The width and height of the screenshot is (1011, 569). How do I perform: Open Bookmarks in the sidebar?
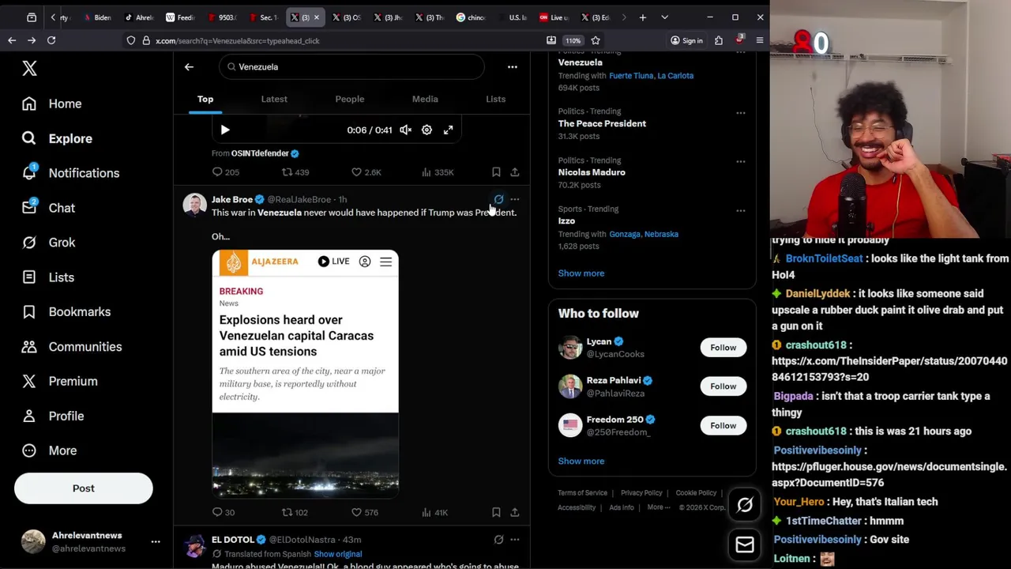tap(66, 312)
